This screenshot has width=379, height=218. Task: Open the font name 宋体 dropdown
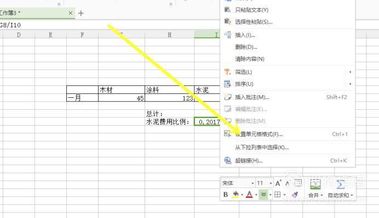pos(252,183)
